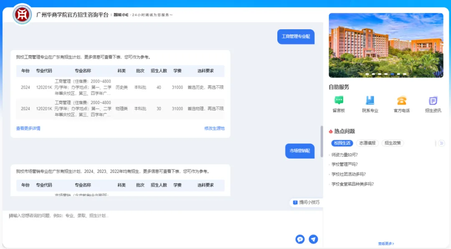Screen dimensions: 451x249
Task: Open 提问小技巧 question tips
Action: tap(306, 202)
